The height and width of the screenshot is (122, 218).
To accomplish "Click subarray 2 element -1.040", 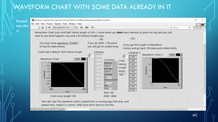I will tap(133, 79).
